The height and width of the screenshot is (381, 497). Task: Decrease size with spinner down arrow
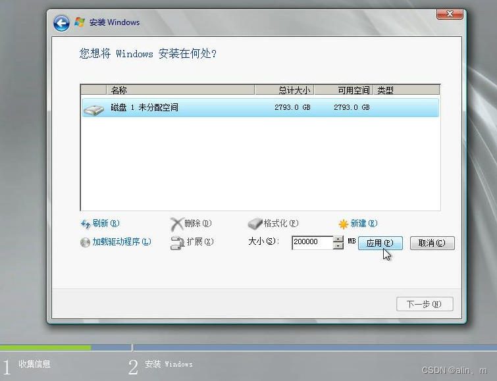[338, 246]
